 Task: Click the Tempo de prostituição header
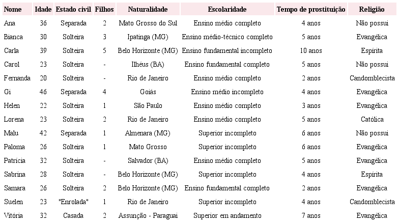(310, 10)
